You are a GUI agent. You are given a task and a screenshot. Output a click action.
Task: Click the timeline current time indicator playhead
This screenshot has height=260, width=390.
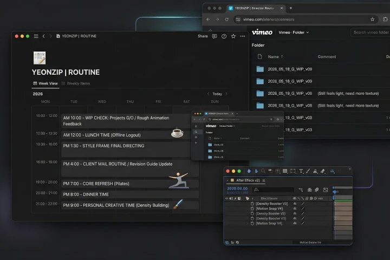tap(335, 192)
